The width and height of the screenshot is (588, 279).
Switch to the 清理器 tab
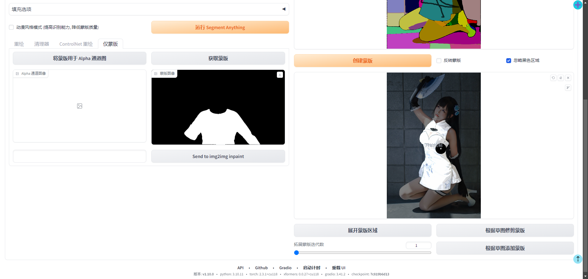(42, 44)
